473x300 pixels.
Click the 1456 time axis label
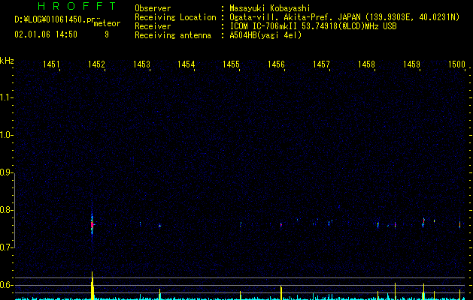point(276,64)
